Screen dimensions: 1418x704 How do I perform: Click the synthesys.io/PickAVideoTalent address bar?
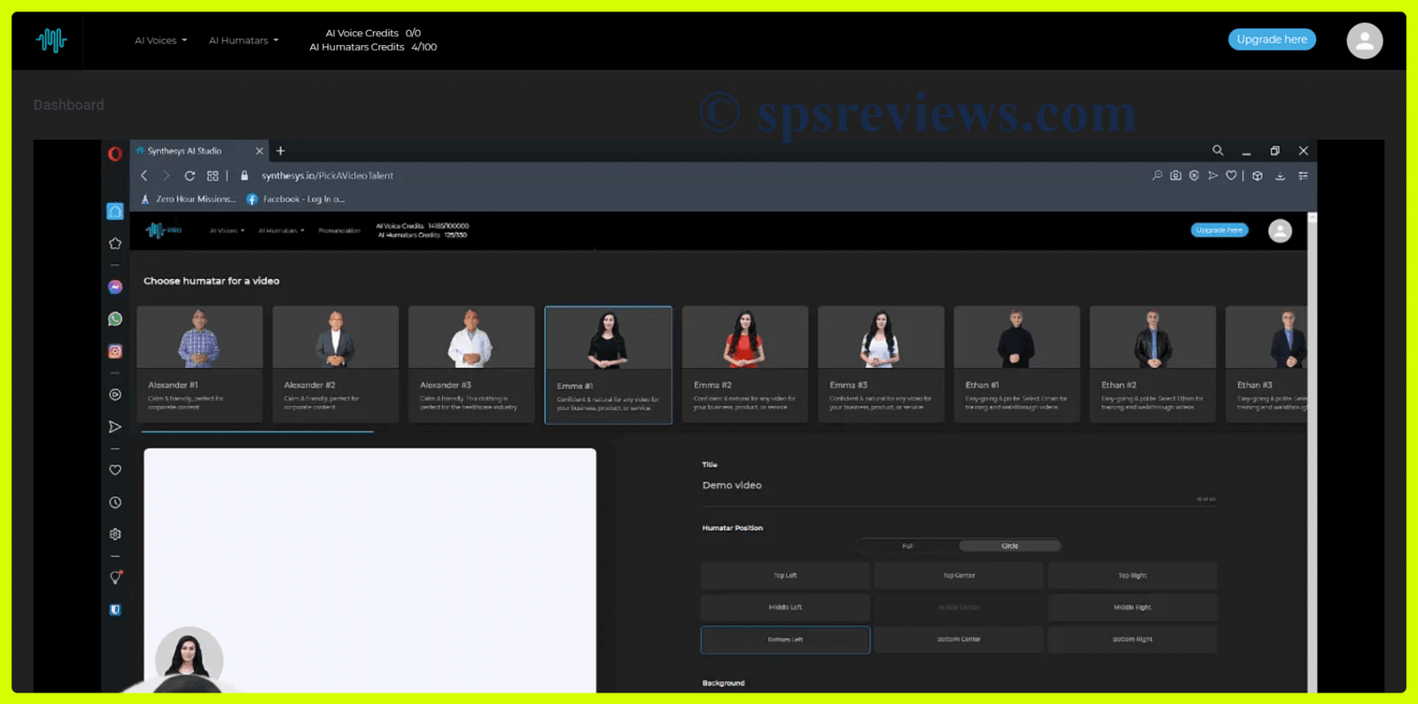tap(327, 176)
